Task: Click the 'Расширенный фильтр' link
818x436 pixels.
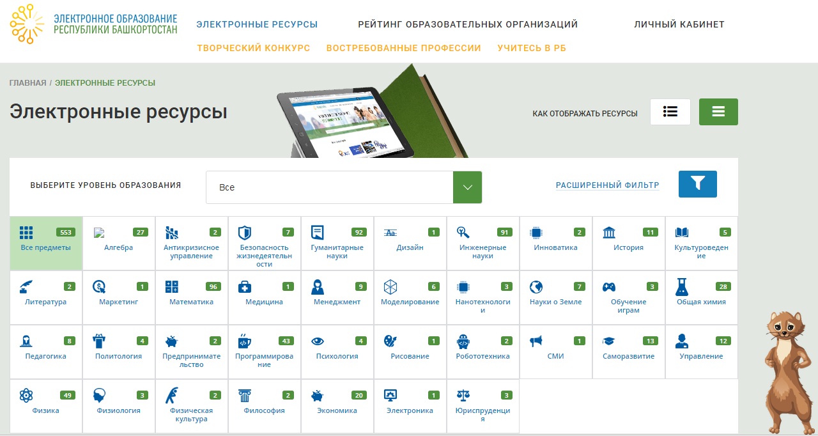Action: click(x=607, y=185)
